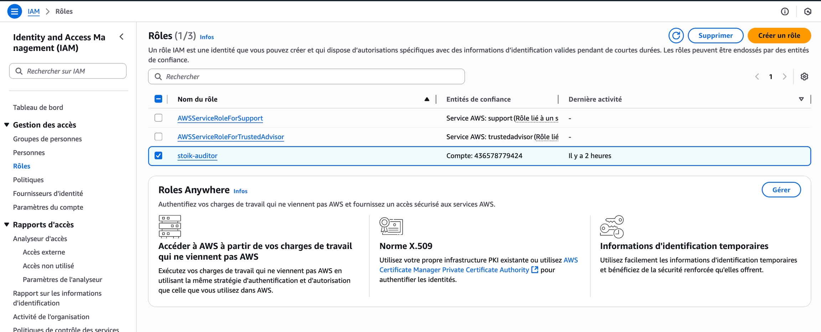Collapse the Rapports d'accès section
The height and width of the screenshot is (332, 821).
pyautogui.click(x=7, y=224)
